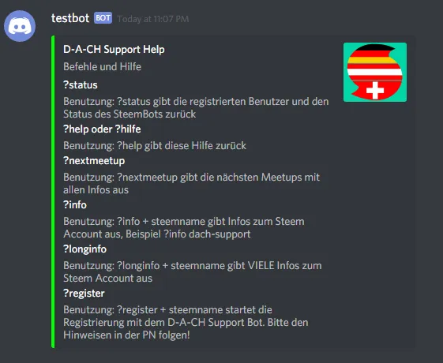Click the ?help oder ?hilfe heading
The image size is (443, 363).
[102, 129]
